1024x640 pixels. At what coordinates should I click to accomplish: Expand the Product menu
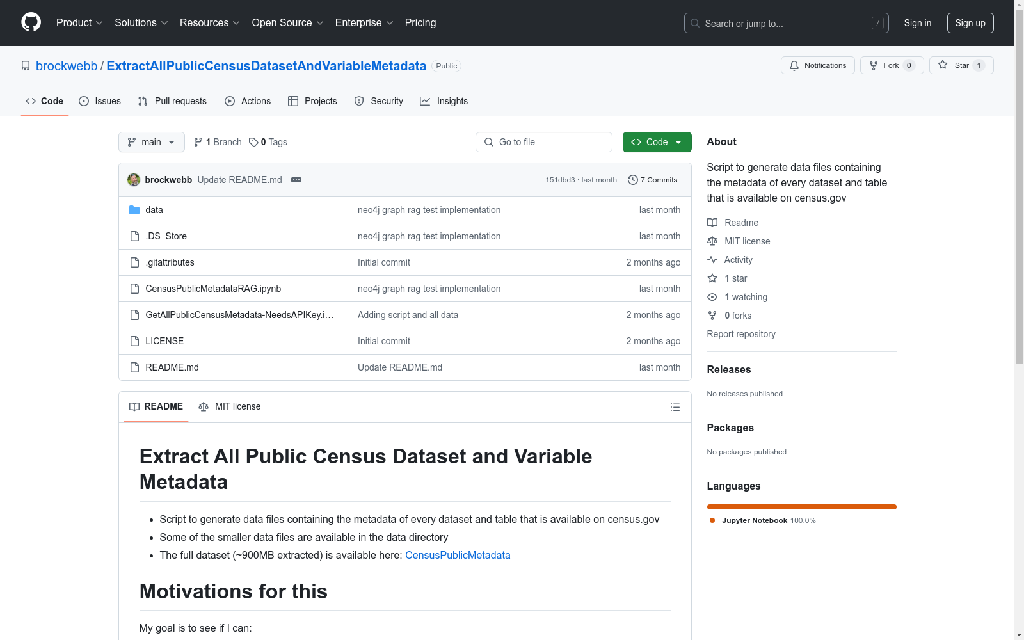[79, 23]
